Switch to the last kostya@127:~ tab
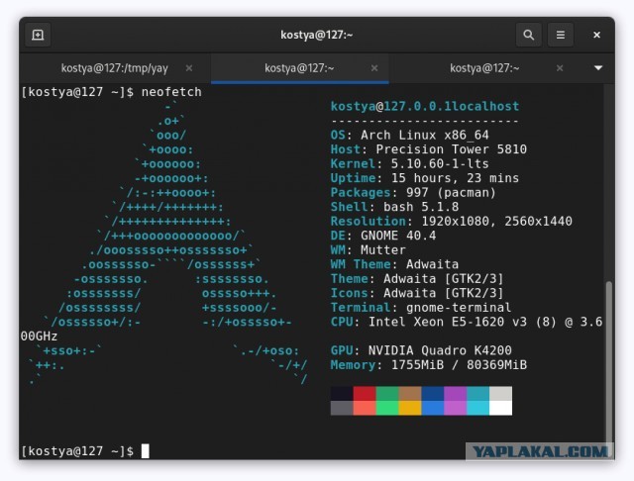This screenshot has width=634, height=481. 484,68
